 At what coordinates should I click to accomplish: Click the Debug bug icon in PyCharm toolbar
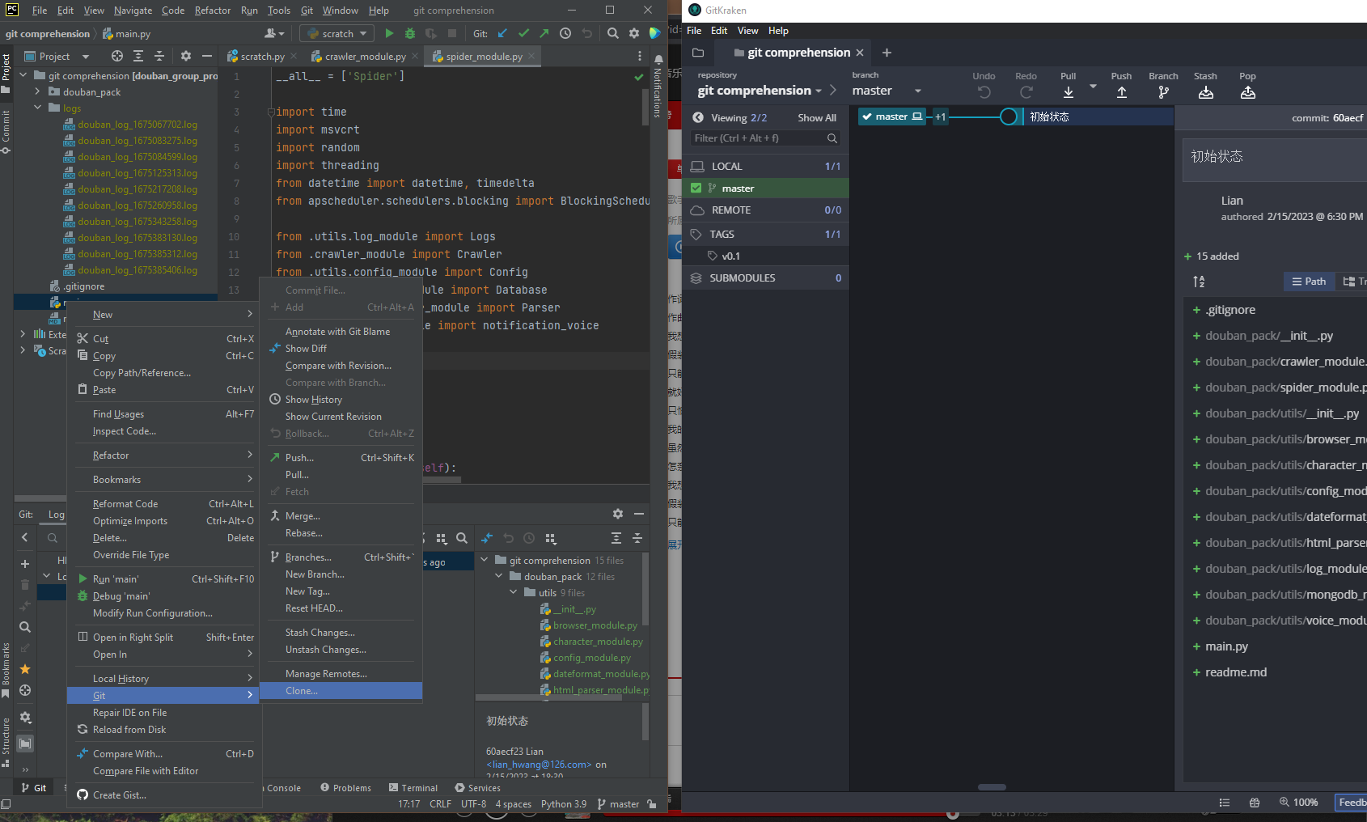click(x=410, y=33)
